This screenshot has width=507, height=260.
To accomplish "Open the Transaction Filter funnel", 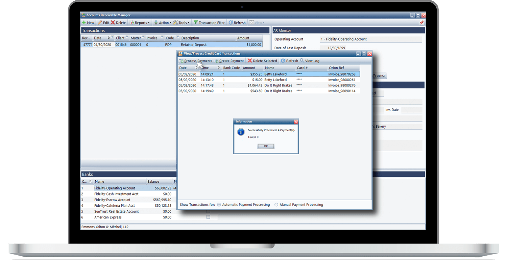I will [195, 23].
